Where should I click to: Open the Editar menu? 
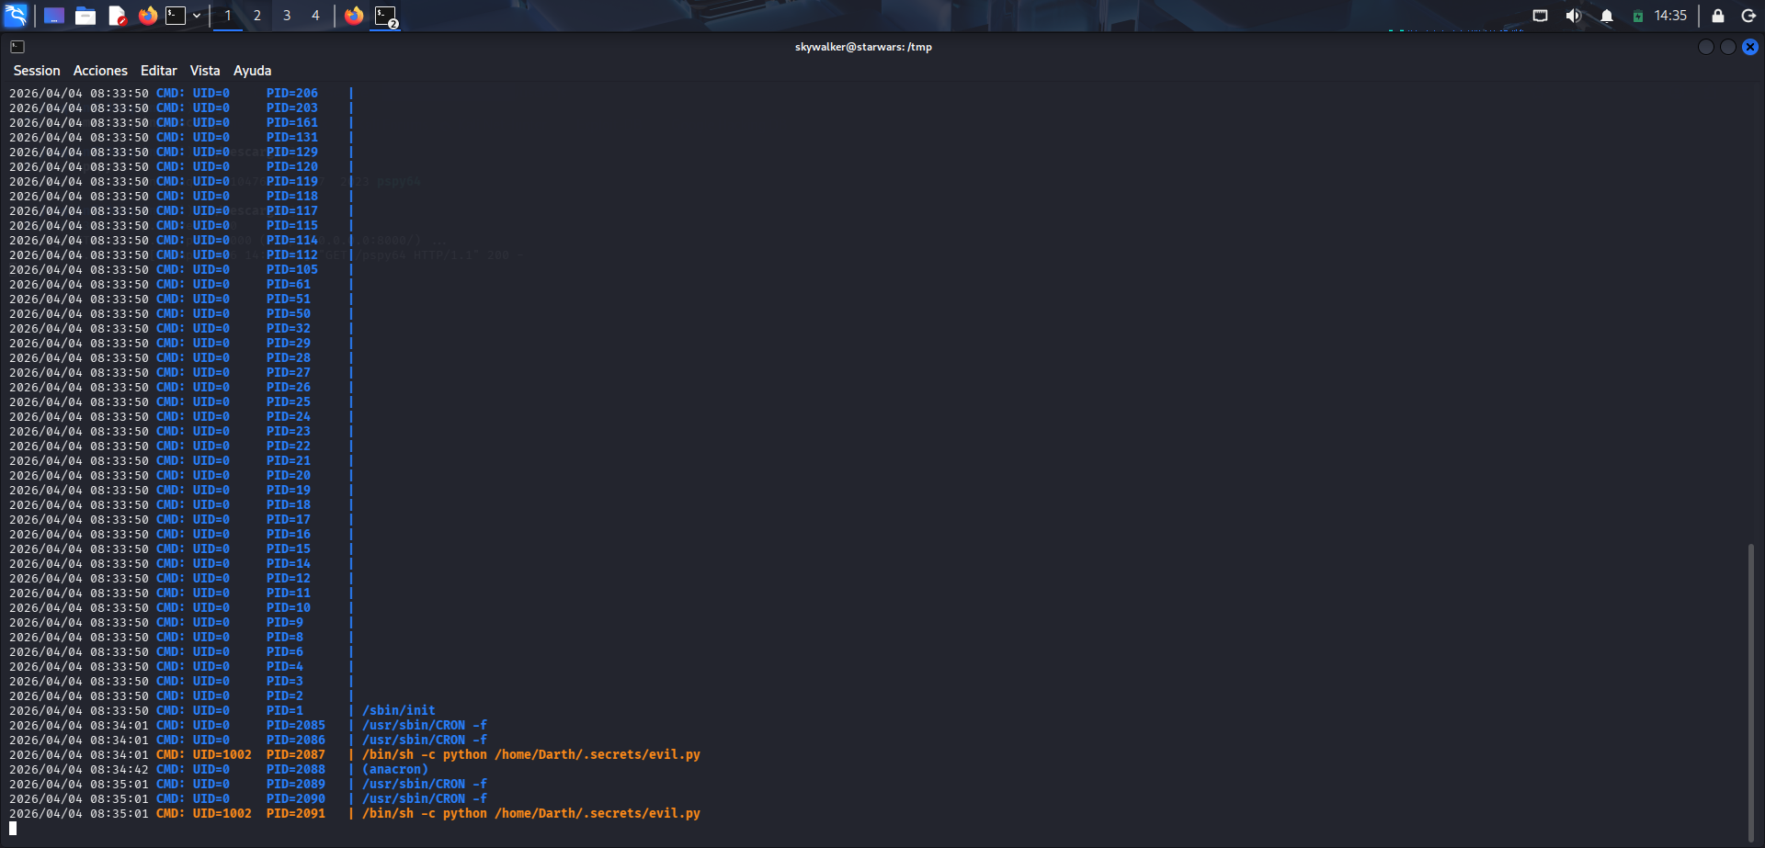[x=158, y=71]
